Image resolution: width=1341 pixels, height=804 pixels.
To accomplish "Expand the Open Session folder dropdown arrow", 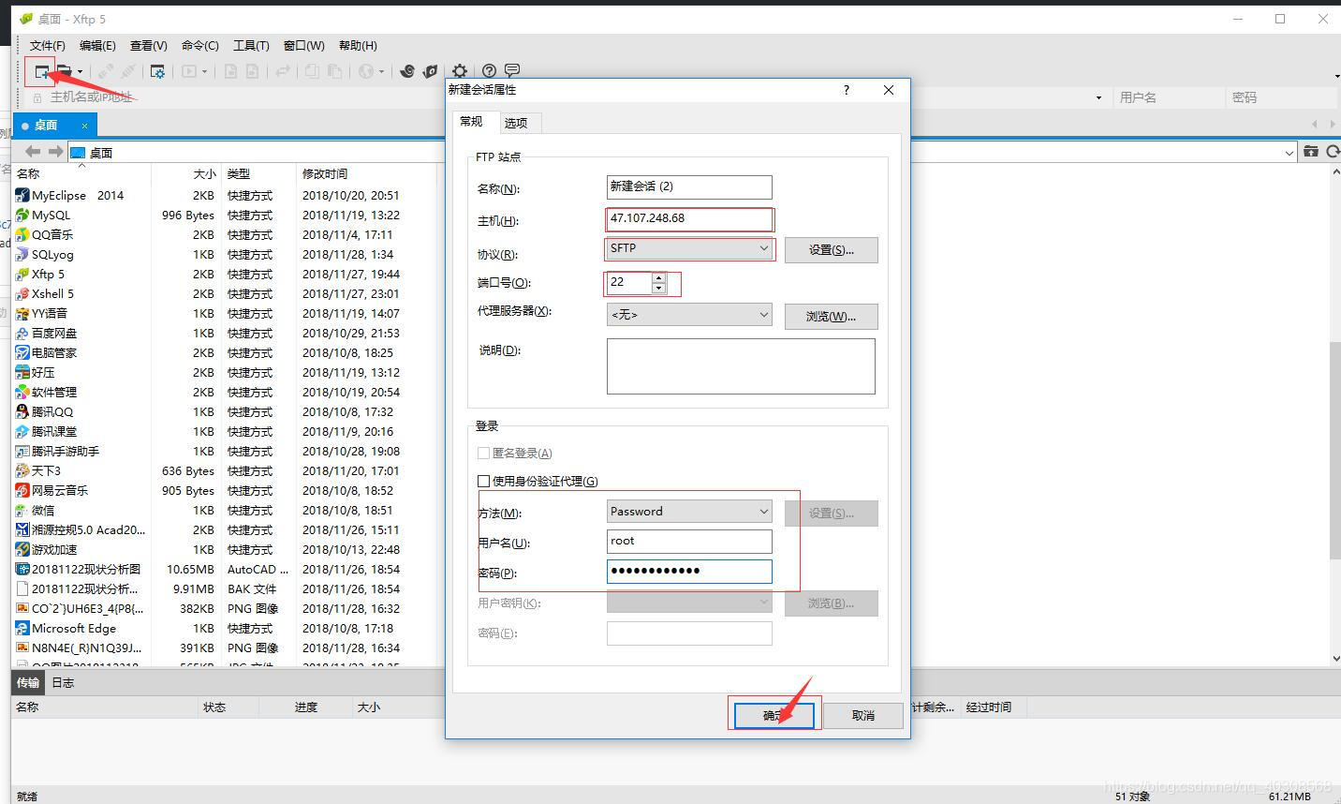I will click(80, 71).
